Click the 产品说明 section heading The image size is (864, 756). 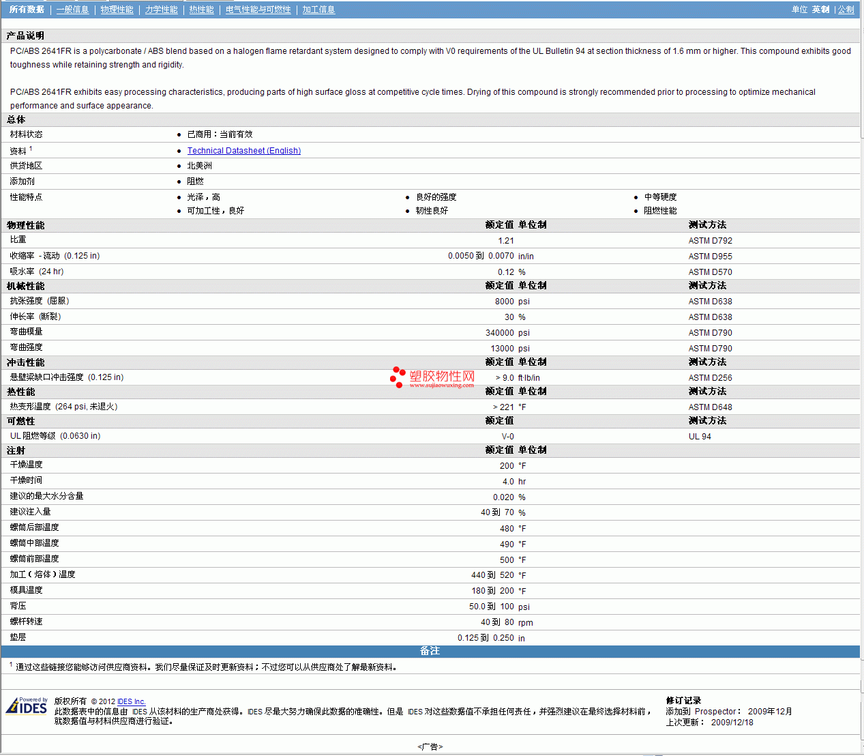[25, 35]
